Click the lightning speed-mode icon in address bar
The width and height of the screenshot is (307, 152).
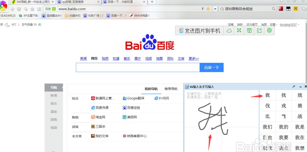203,9
